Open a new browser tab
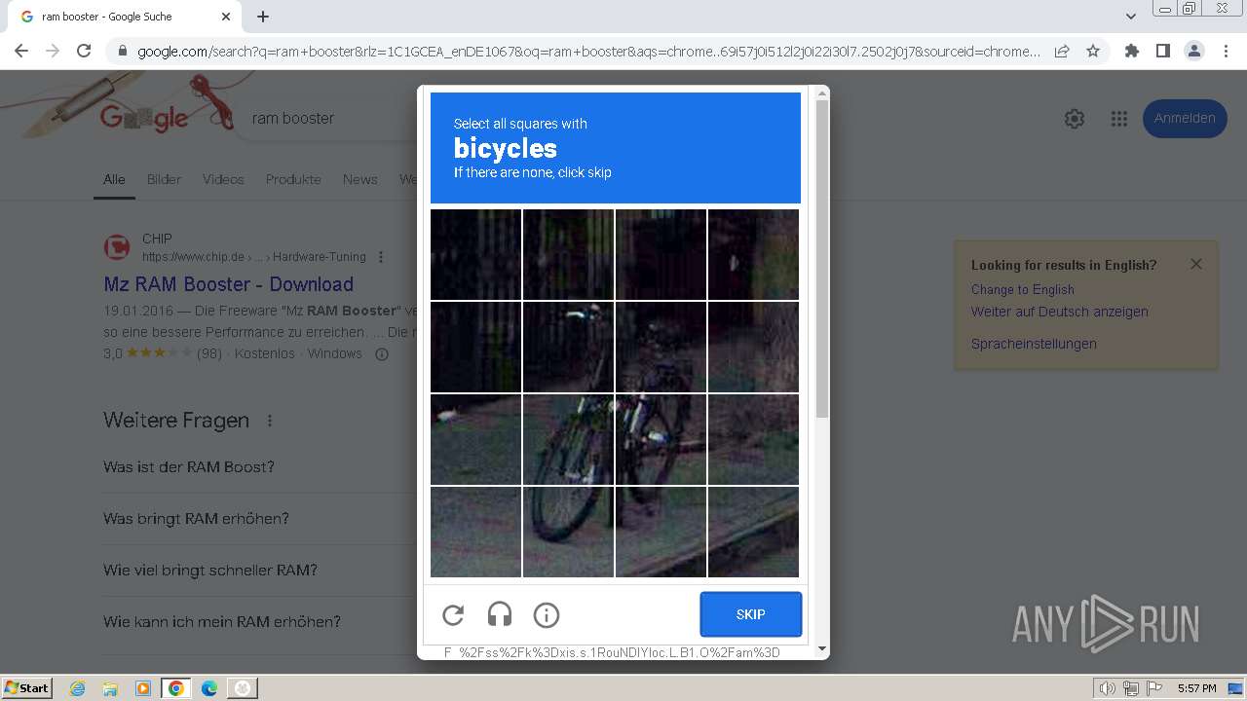 click(x=263, y=17)
